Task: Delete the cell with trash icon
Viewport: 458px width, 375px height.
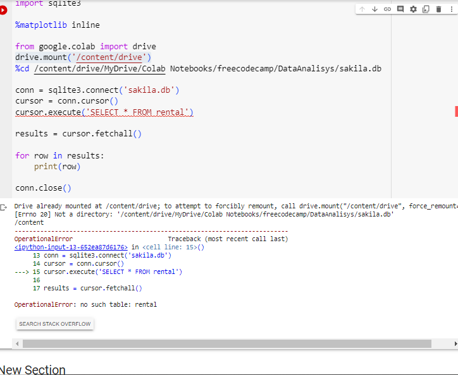Action: 439,9
